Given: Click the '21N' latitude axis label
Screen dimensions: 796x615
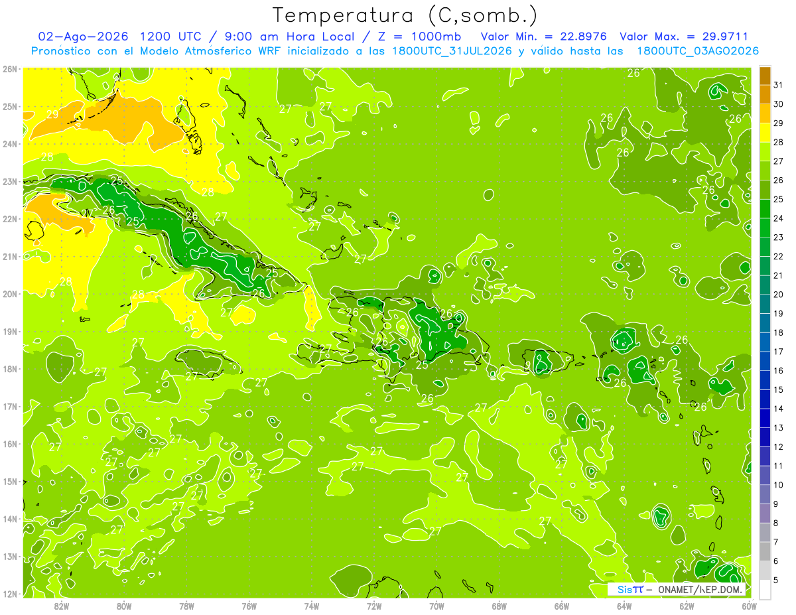Looking at the screenshot, I should [x=10, y=257].
